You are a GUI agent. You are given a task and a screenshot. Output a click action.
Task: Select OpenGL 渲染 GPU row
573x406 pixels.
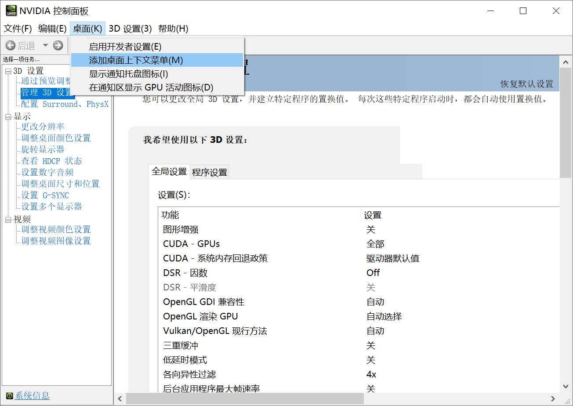coord(359,316)
